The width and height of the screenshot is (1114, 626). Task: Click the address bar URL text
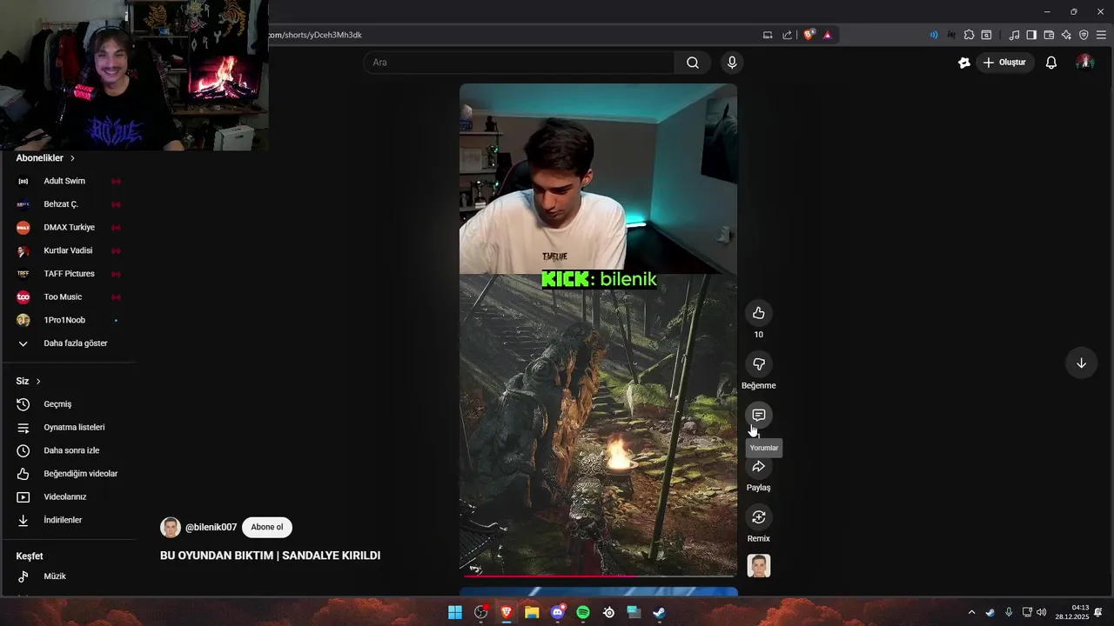pos(315,35)
